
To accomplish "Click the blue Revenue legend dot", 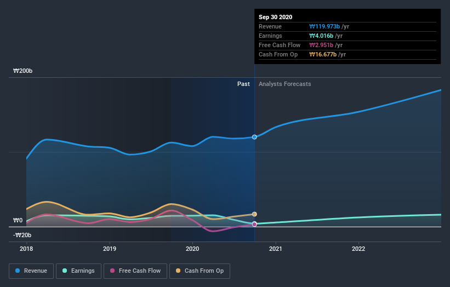I will click(x=18, y=271).
